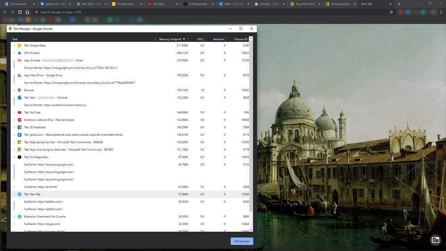Click the Outlook icon in Tab: Mail row
446x251 pixels.
(x=19, y=98)
